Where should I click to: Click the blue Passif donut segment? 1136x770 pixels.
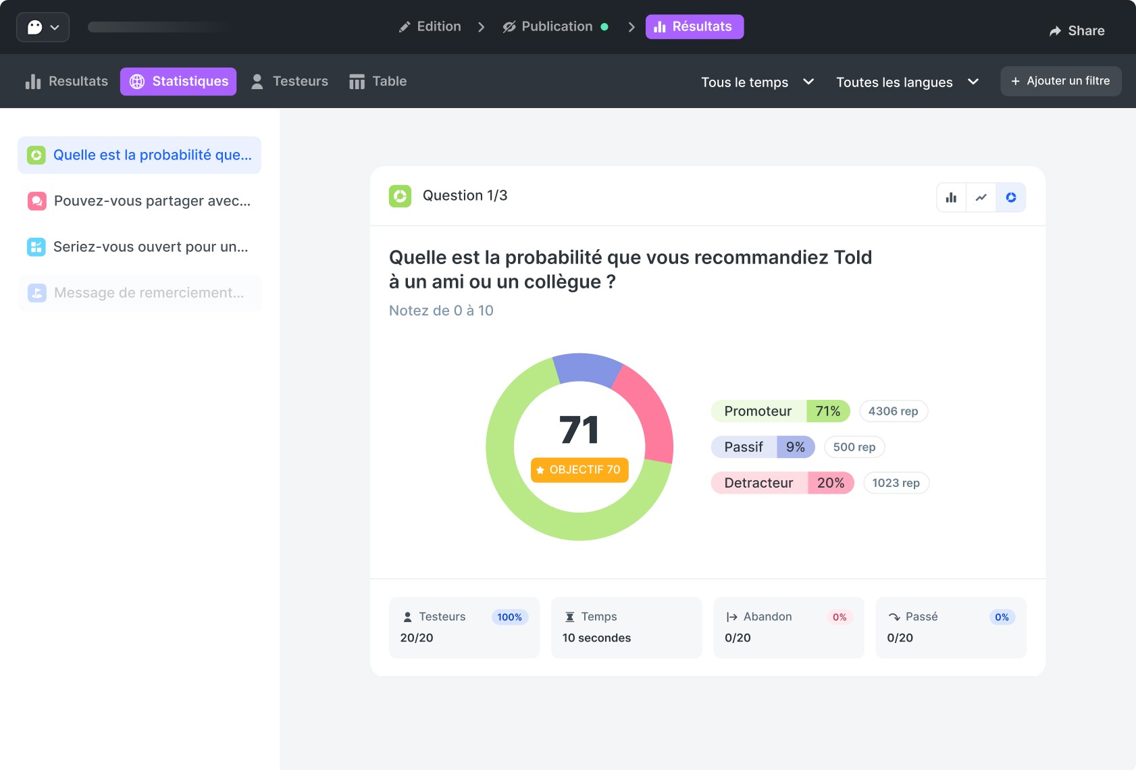click(586, 367)
